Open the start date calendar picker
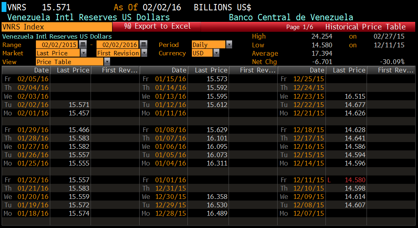Image resolution: width=418 pixels, height=228 pixels. pos(83,45)
